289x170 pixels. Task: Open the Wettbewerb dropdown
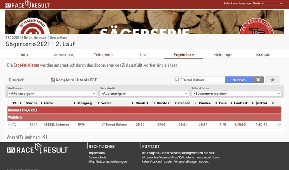(x=52, y=94)
